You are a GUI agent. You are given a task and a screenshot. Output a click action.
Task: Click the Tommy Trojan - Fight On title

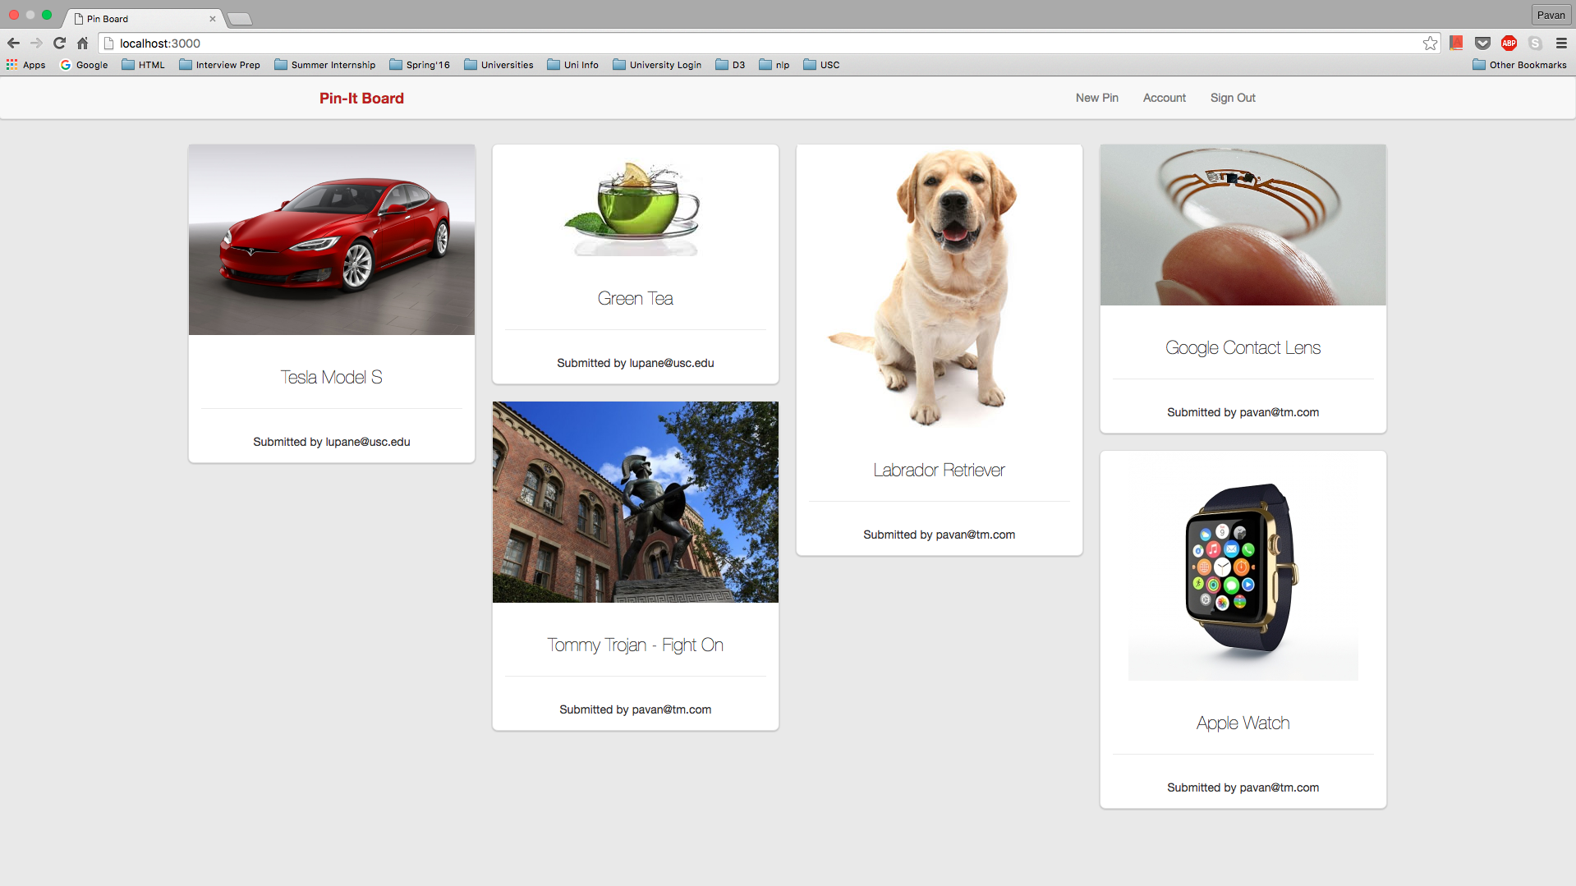(x=636, y=645)
